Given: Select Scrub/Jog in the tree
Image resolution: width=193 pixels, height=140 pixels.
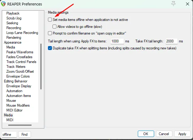Looking at the screenshot, I should 14,18.
